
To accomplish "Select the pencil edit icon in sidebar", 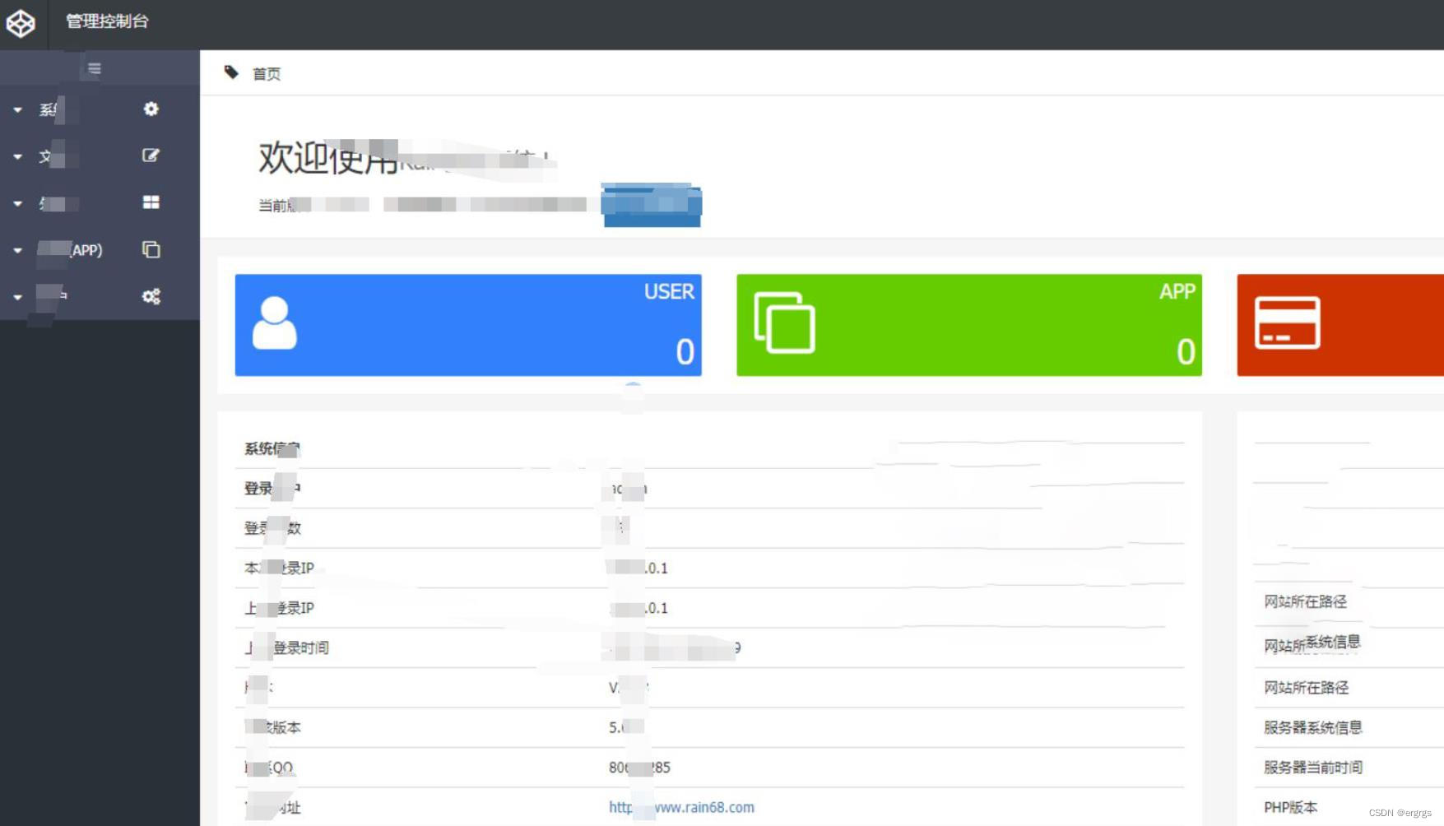I will pyautogui.click(x=151, y=155).
